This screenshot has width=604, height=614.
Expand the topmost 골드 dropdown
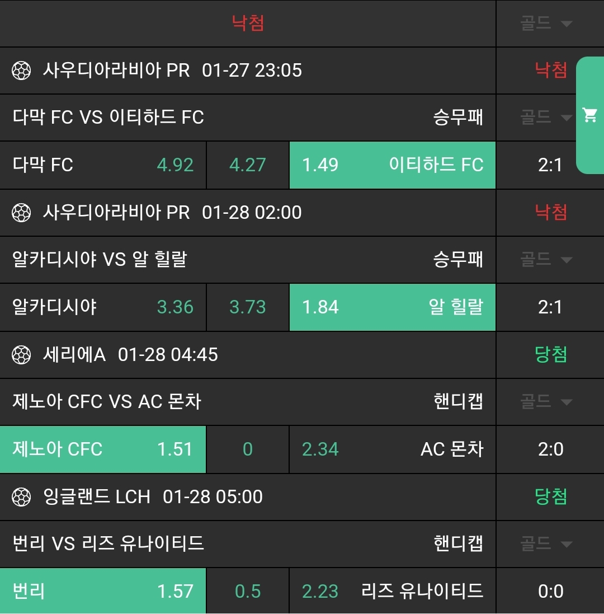click(546, 24)
